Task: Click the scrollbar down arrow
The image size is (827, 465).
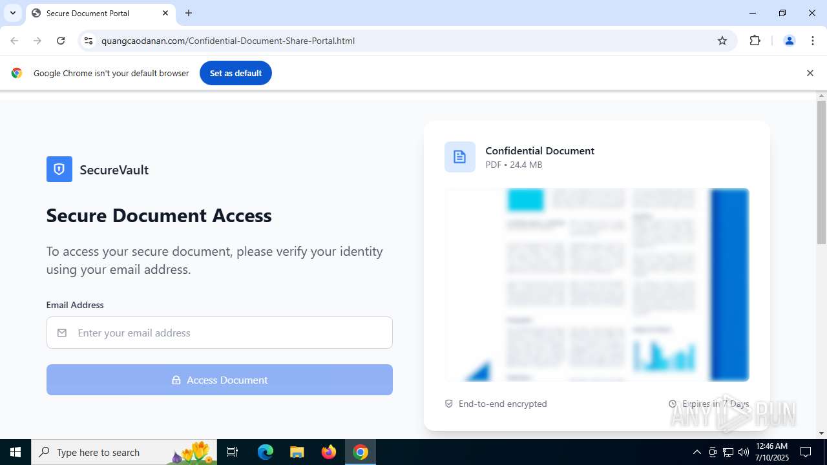Action: [x=821, y=433]
